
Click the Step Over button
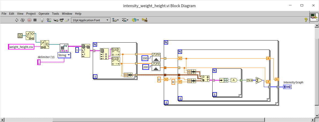coord(62,20)
